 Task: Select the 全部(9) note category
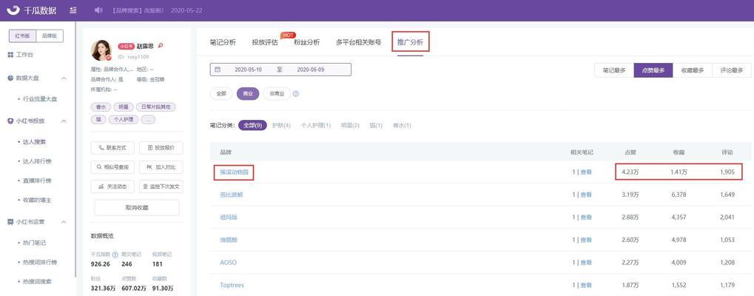tap(252, 125)
